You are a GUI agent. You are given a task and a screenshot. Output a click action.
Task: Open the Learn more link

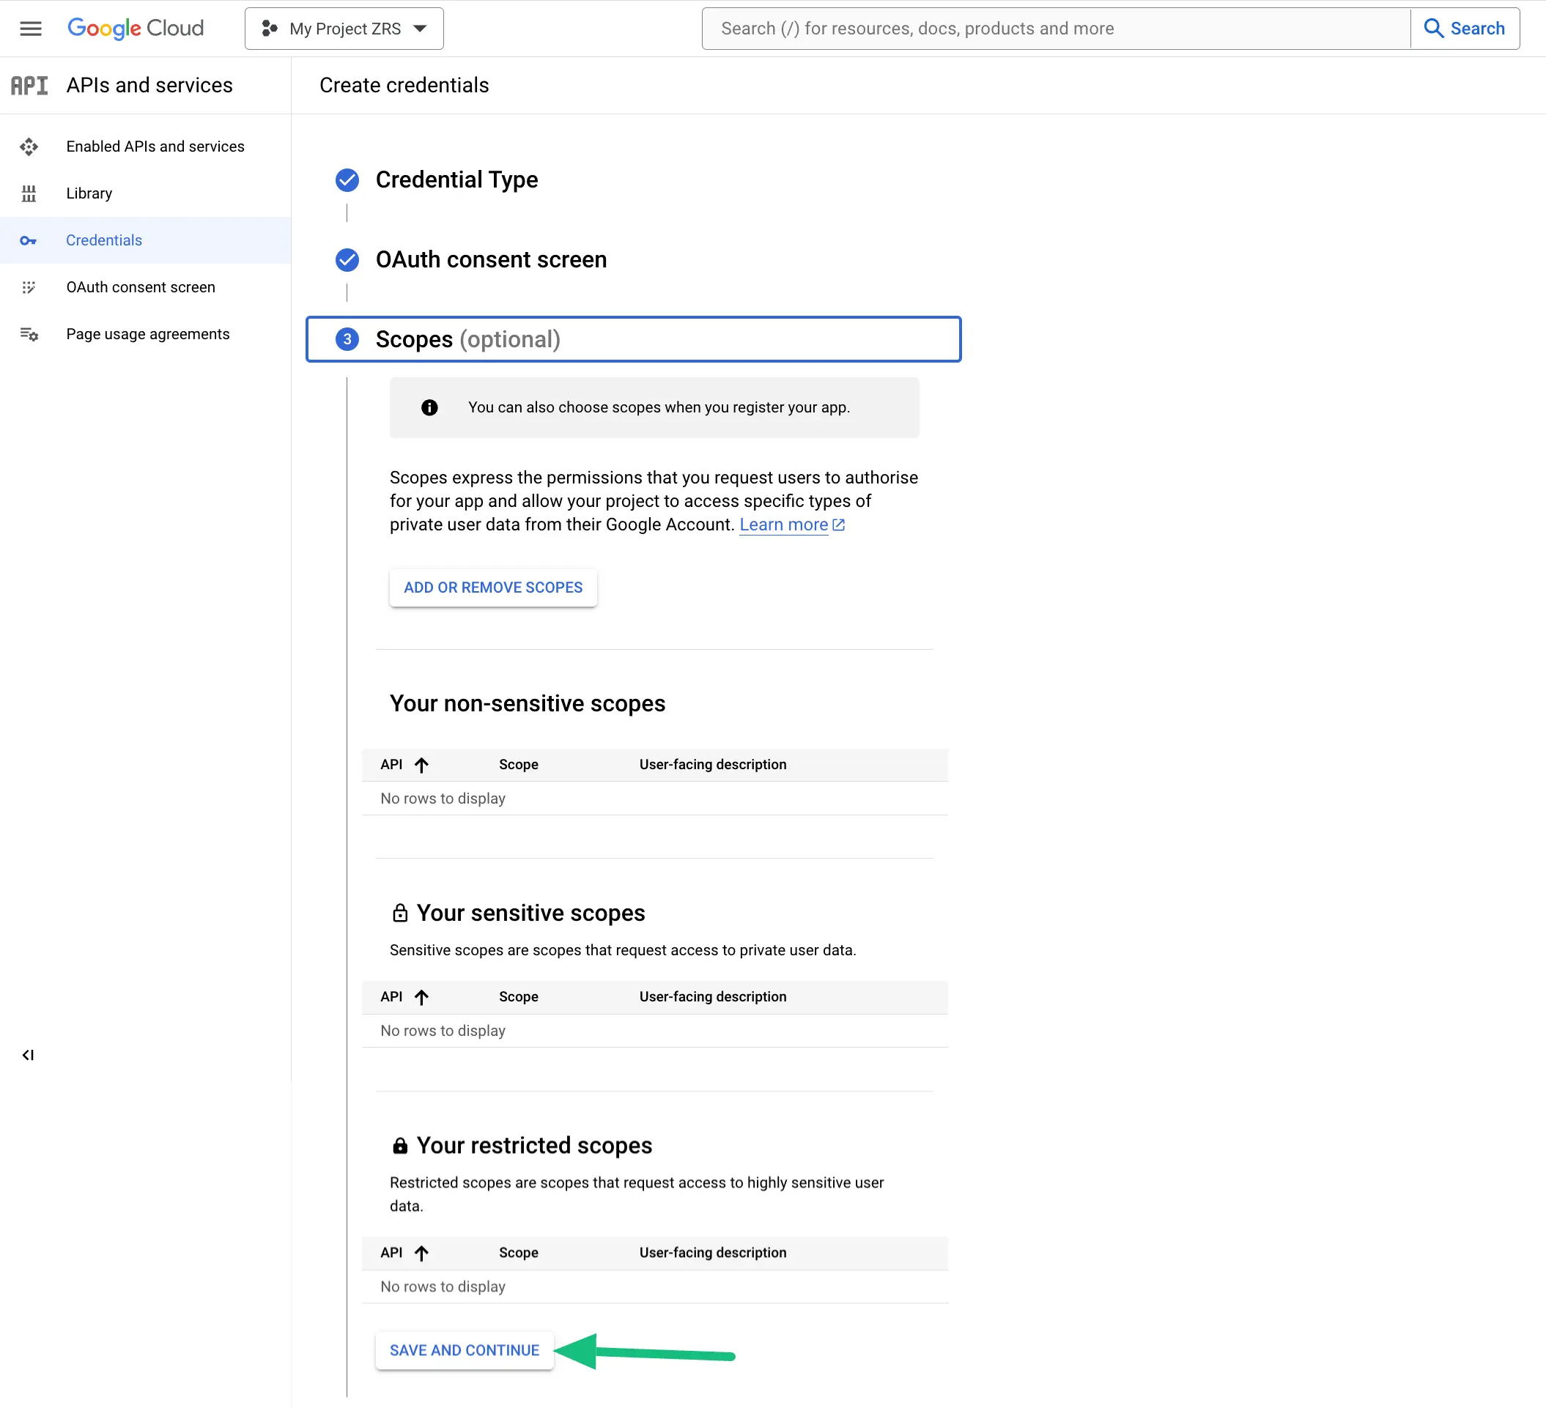[x=784, y=525]
